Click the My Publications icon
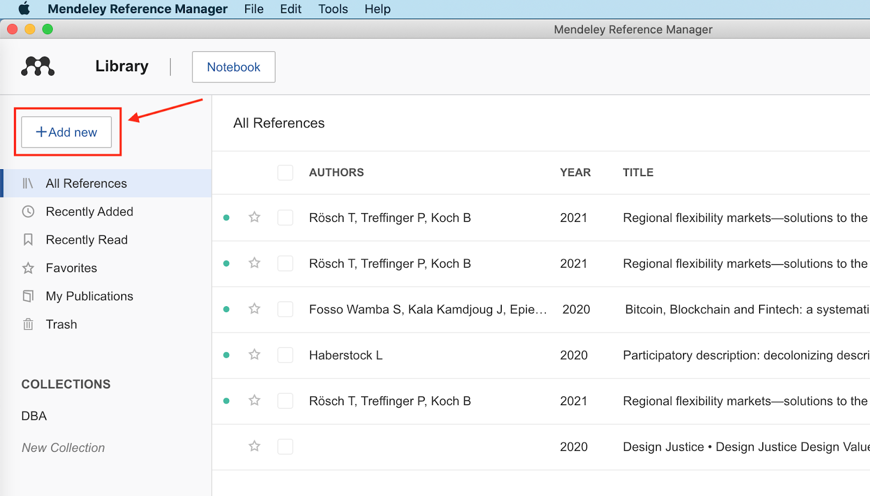The width and height of the screenshot is (870, 496). 28,296
